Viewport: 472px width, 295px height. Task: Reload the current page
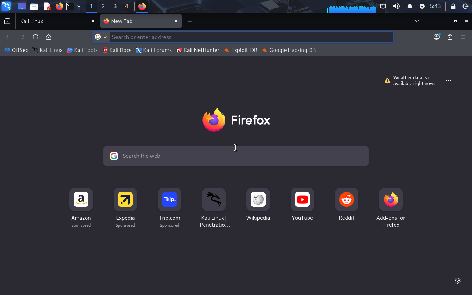tap(35, 37)
